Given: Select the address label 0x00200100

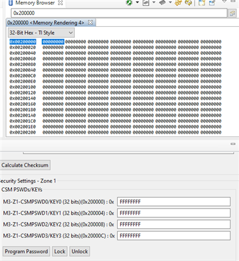Looking at the screenshot, I should click(x=23, y=87).
